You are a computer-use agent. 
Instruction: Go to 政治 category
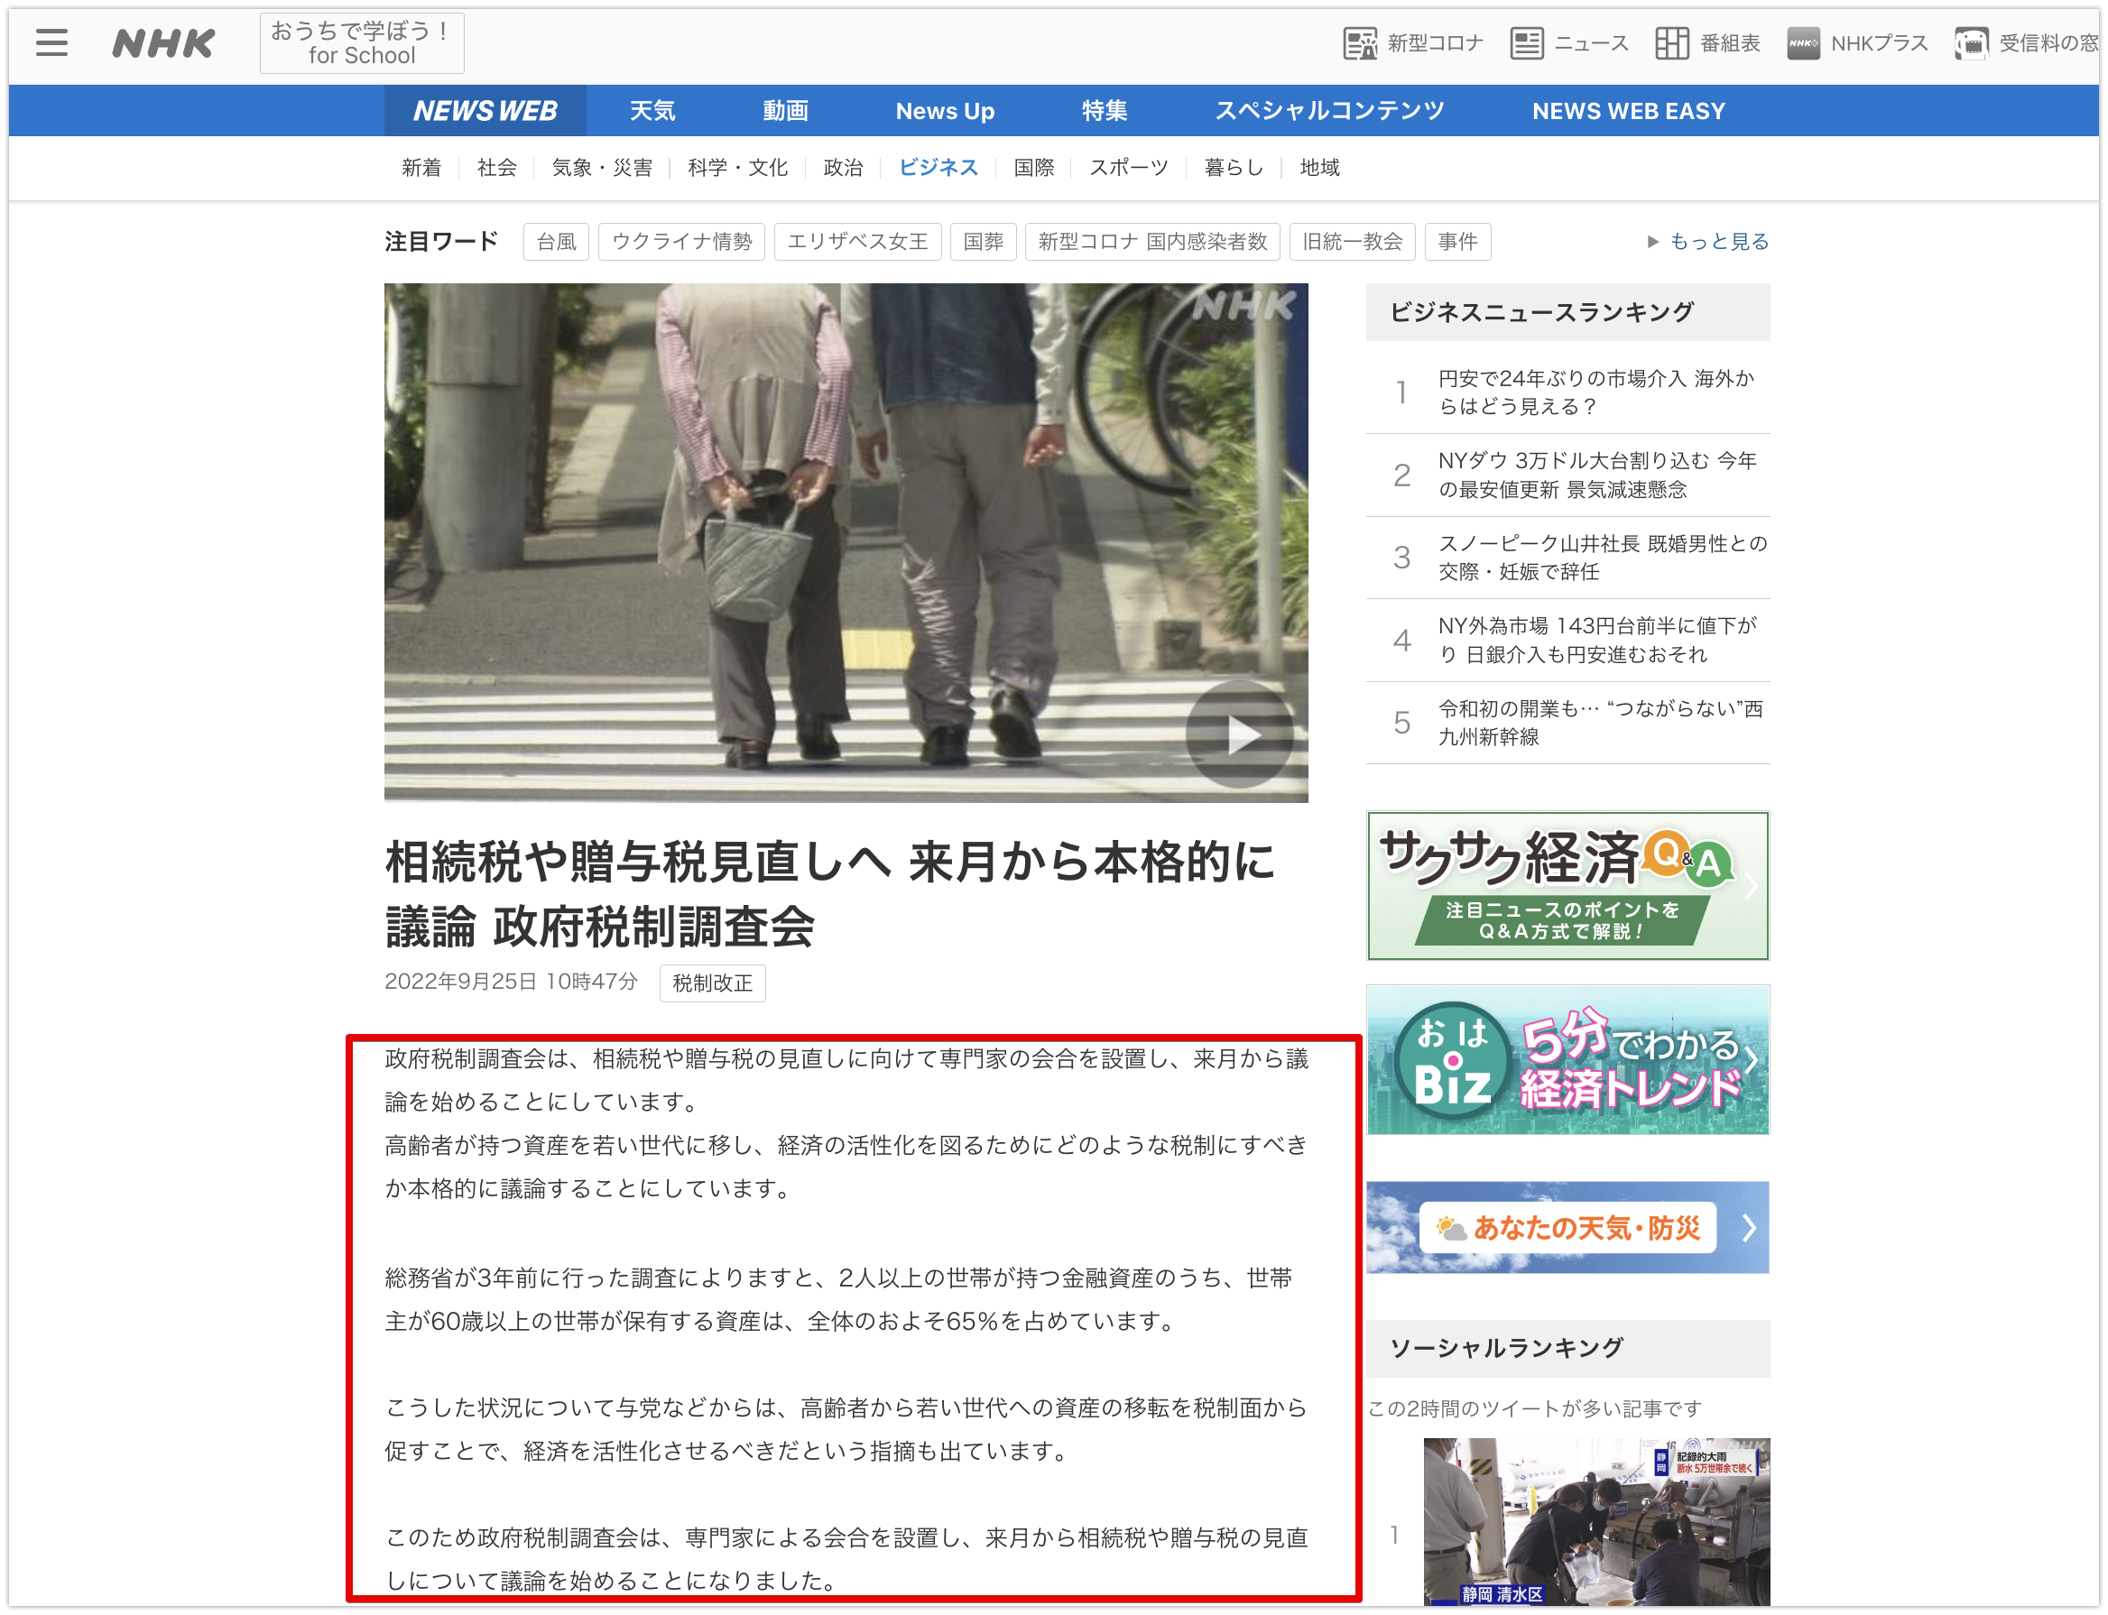tap(843, 167)
